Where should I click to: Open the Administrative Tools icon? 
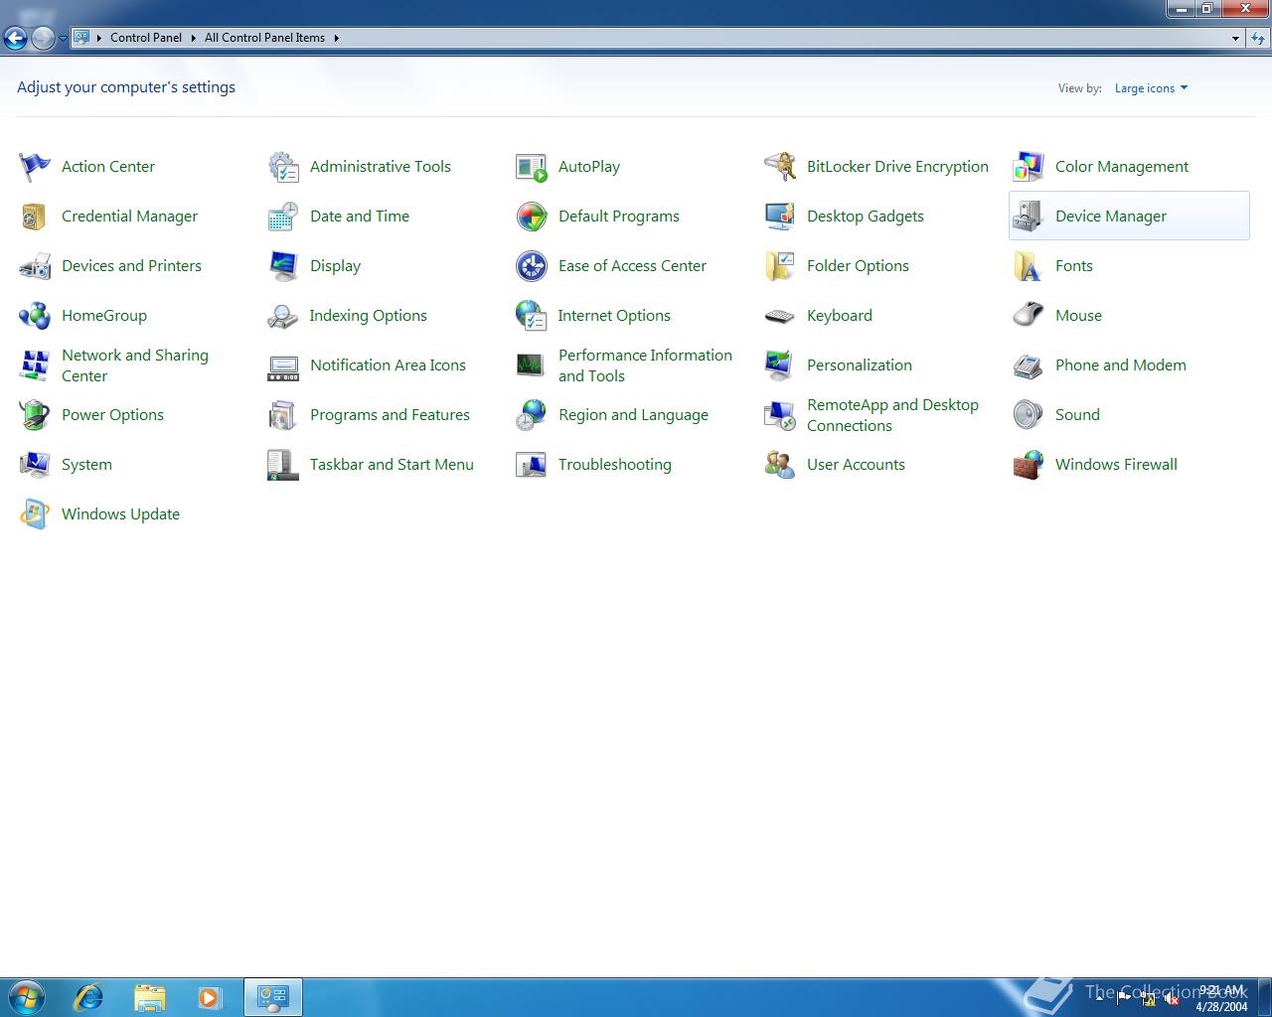(283, 167)
